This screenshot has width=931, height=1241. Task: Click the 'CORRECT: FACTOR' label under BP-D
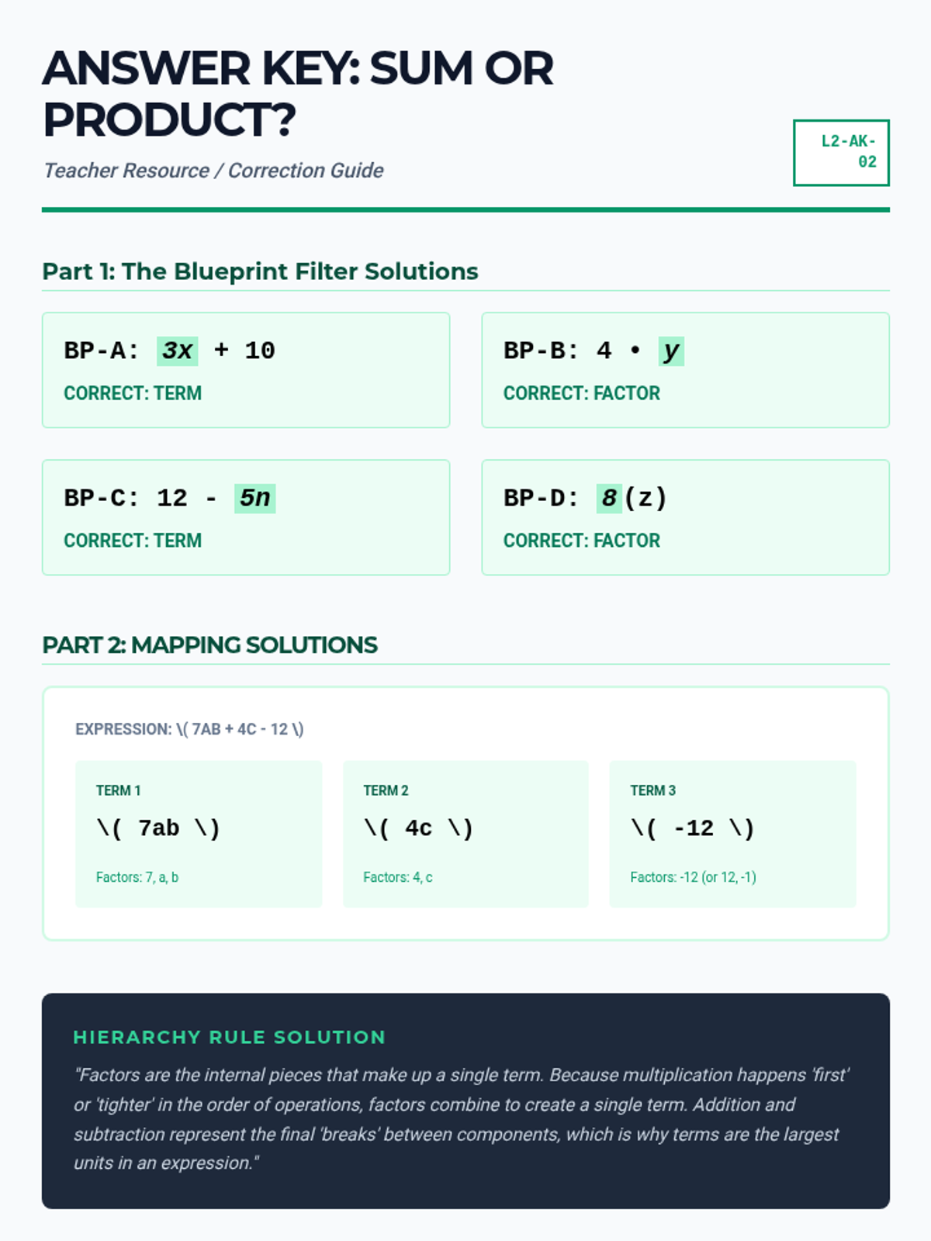point(581,541)
